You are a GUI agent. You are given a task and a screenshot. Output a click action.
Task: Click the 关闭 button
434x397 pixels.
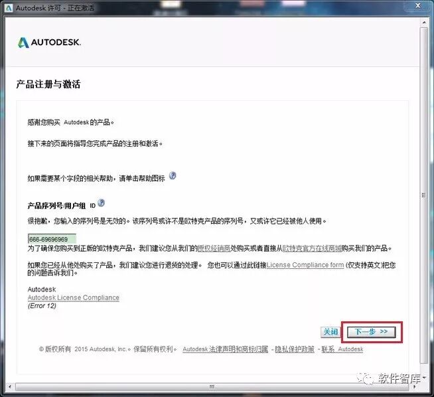pyautogui.click(x=330, y=332)
